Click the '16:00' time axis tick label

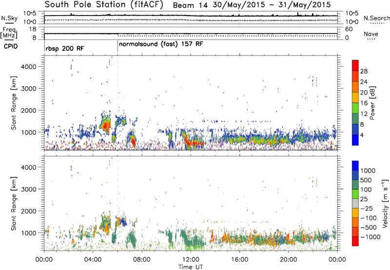pyautogui.click(x=239, y=260)
